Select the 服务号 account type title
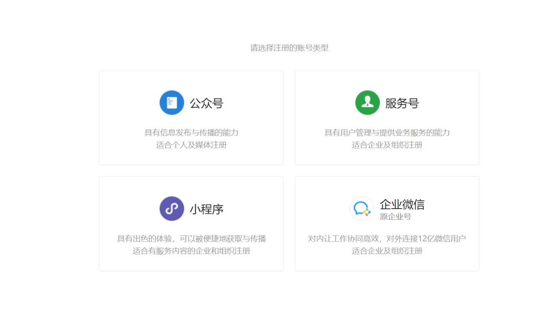The image size is (535, 312). [x=402, y=103]
